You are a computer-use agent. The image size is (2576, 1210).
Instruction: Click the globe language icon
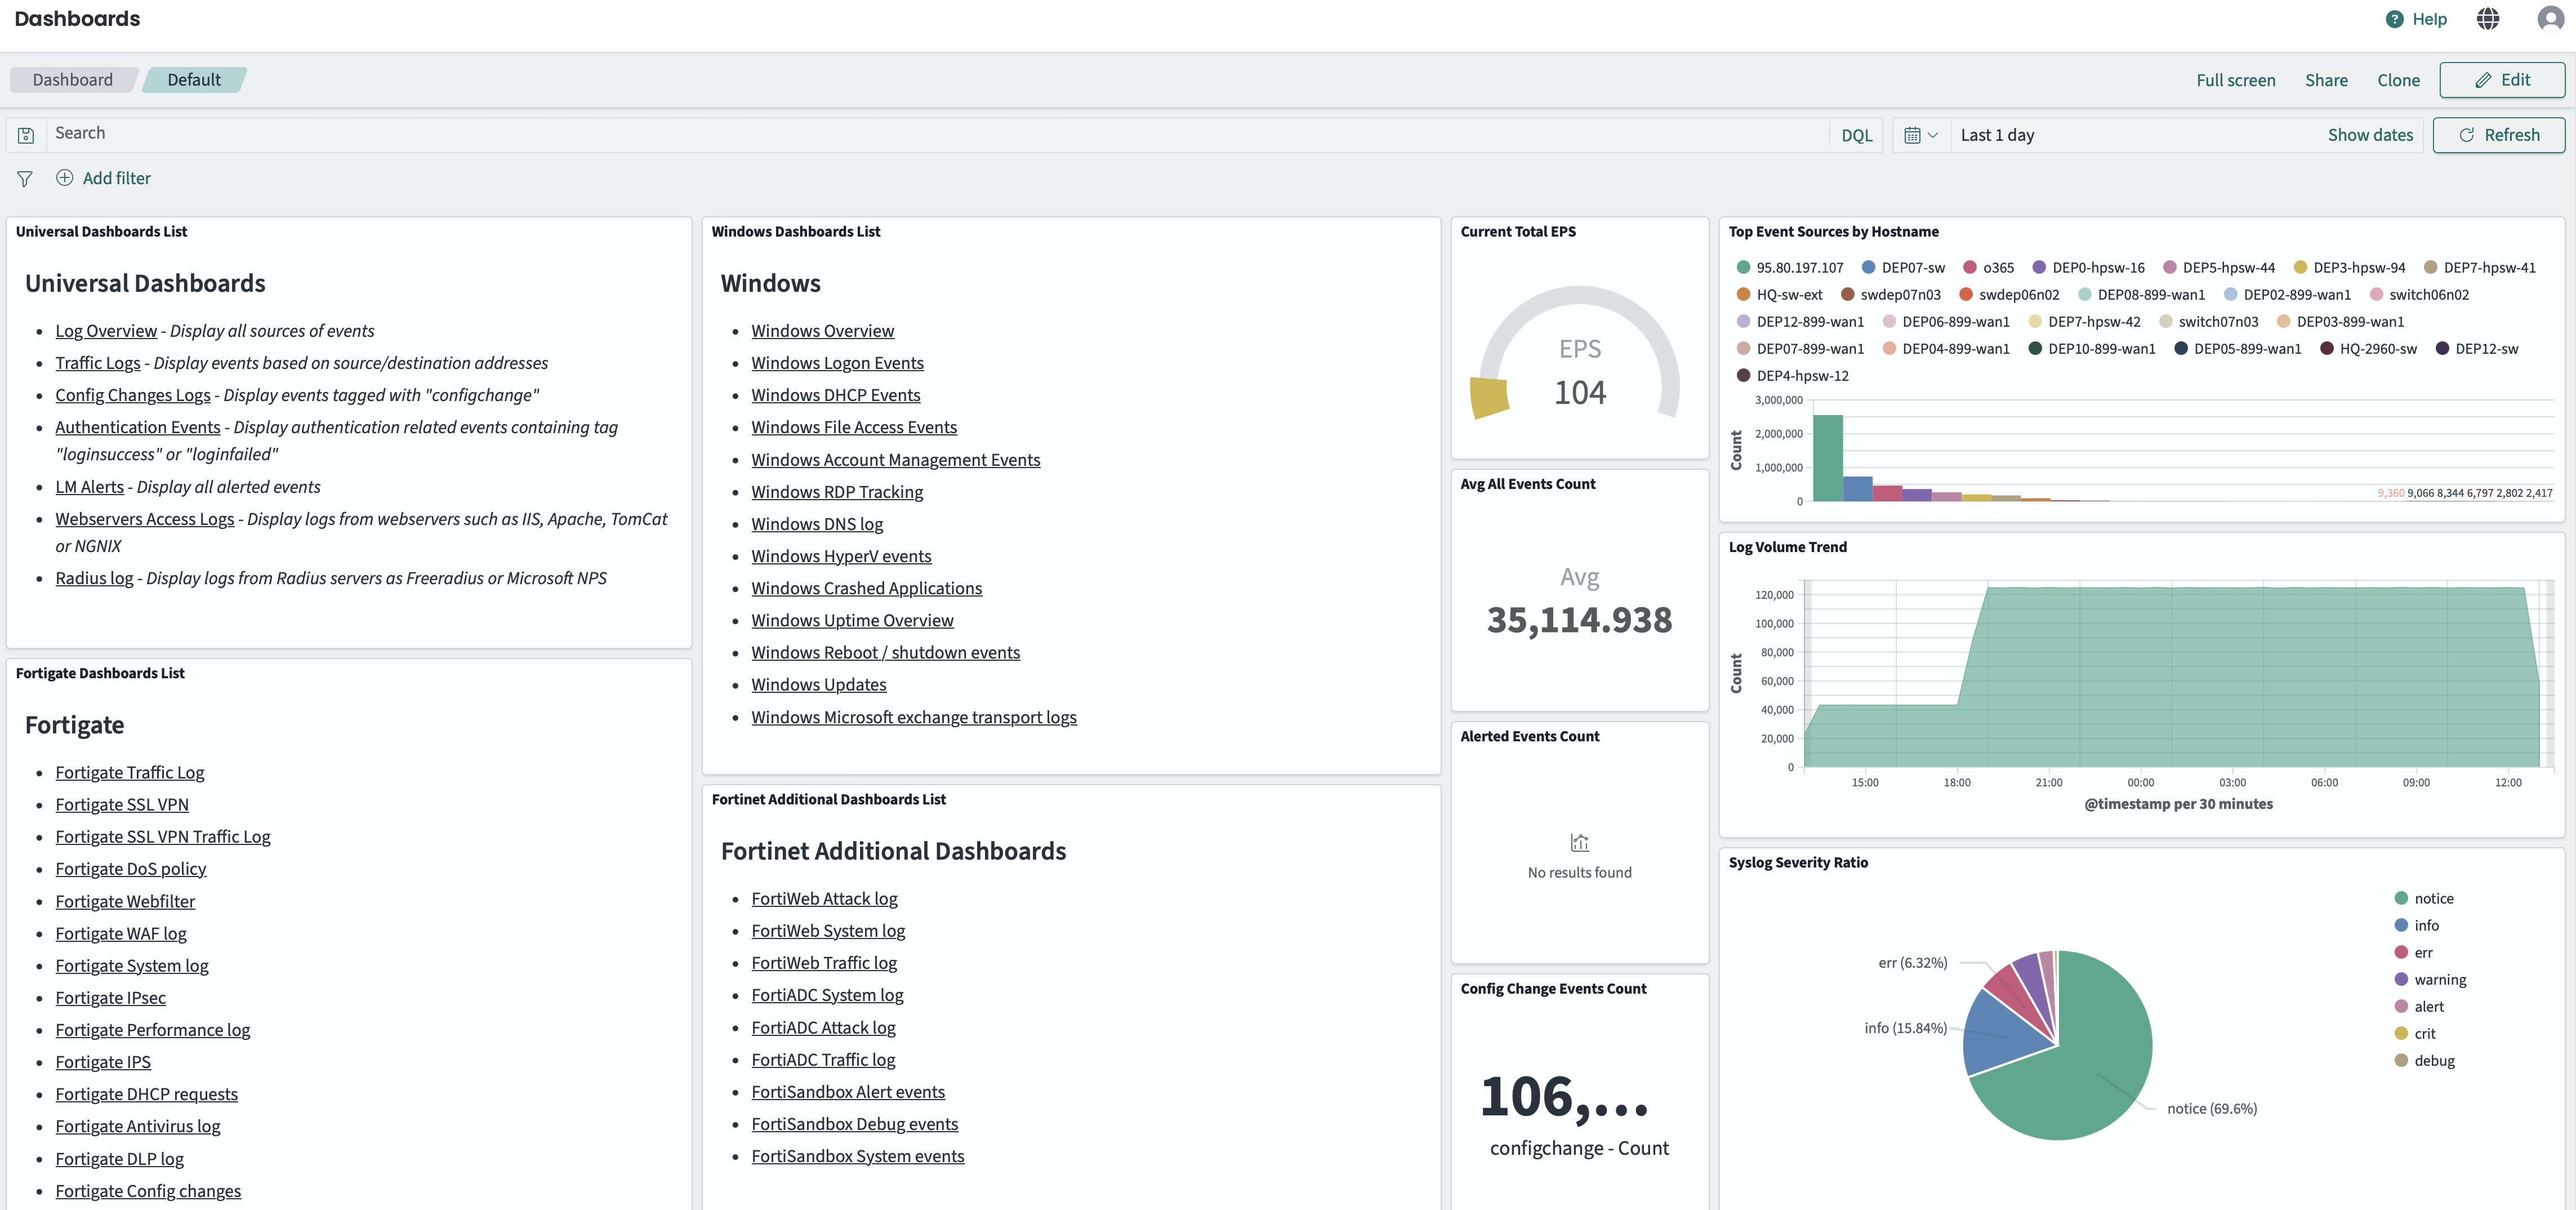click(2489, 18)
